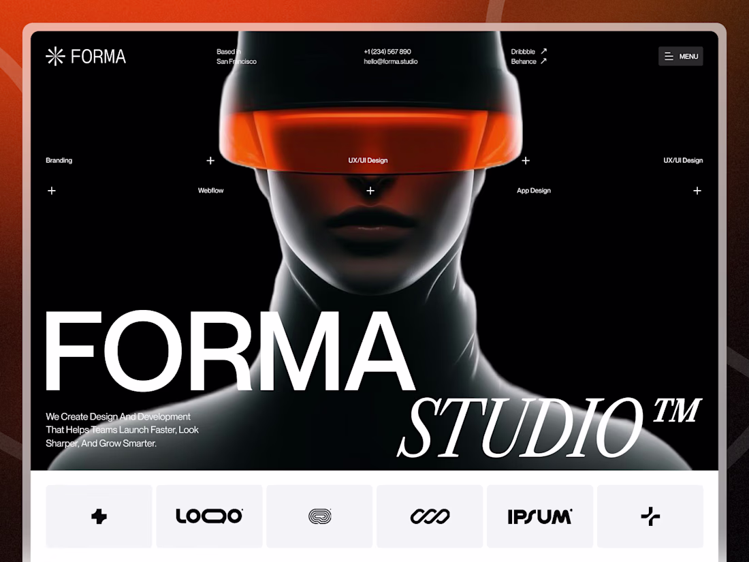Open the Behance link
The height and width of the screenshot is (562, 749).
point(524,61)
